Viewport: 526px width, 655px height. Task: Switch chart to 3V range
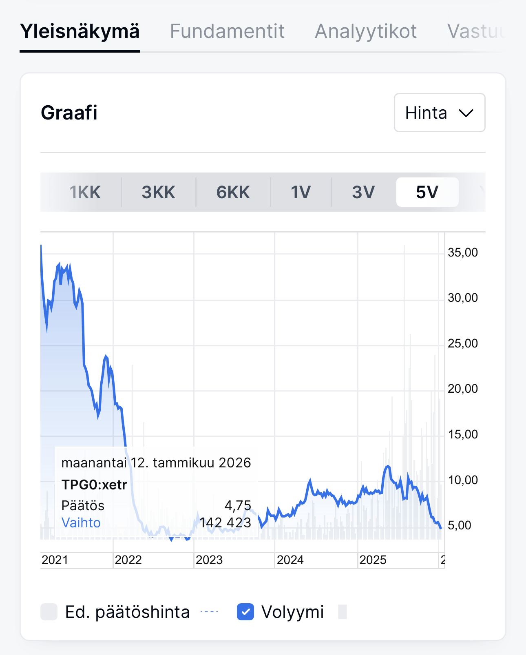pos(363,192)
